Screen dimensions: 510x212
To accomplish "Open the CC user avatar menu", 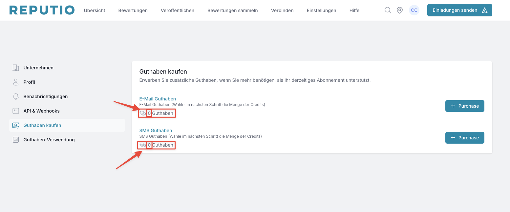I will pyautogui.click(x=414, y=10).
